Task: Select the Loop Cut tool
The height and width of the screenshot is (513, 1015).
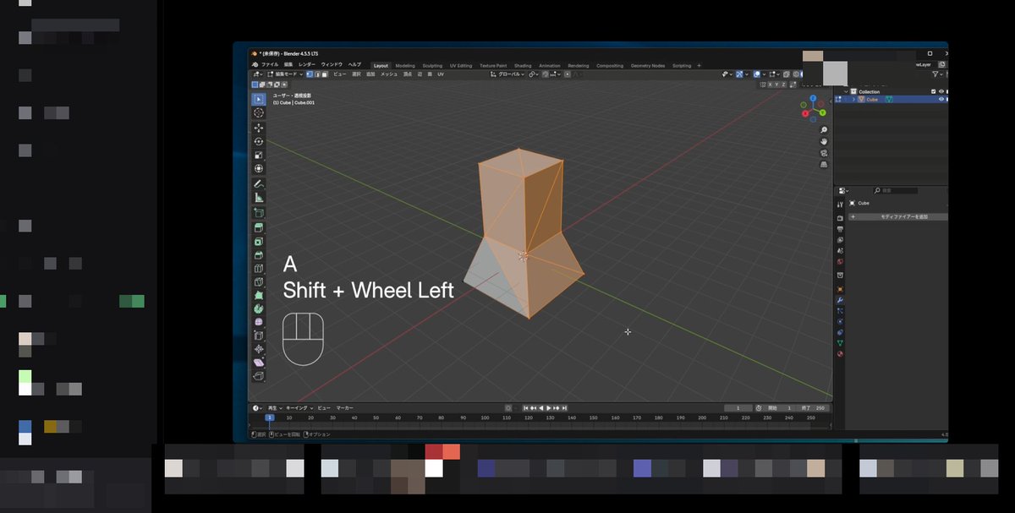Action: pyautogui.click(x=259, y=269)
